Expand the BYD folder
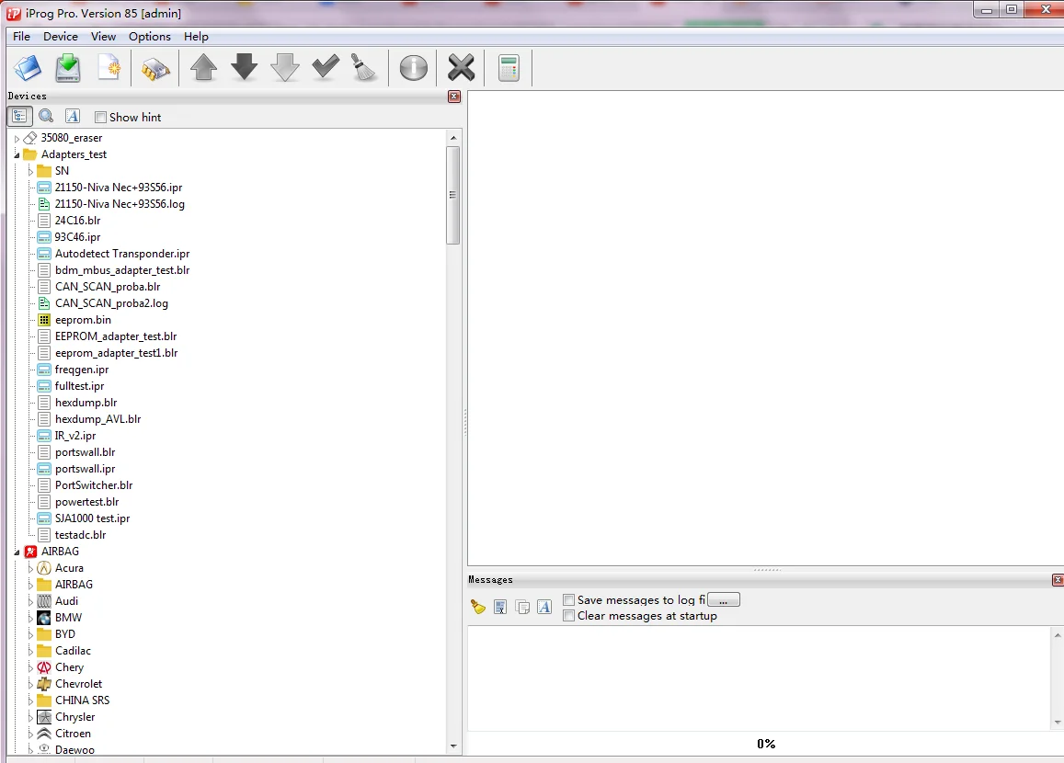This screenshot has height=763, width=1064. point(30,635)
